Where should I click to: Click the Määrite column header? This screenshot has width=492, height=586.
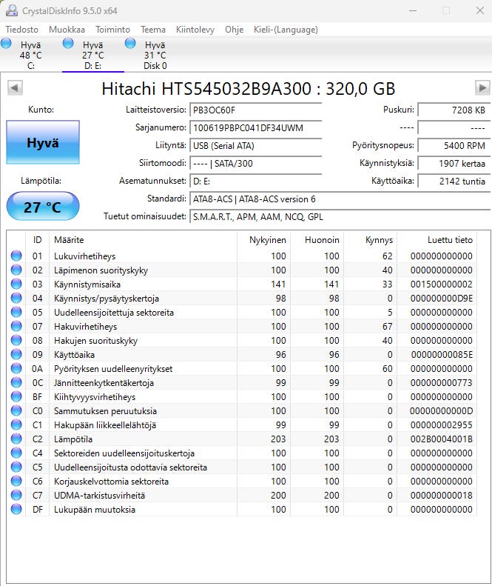[x=69, y=240]
